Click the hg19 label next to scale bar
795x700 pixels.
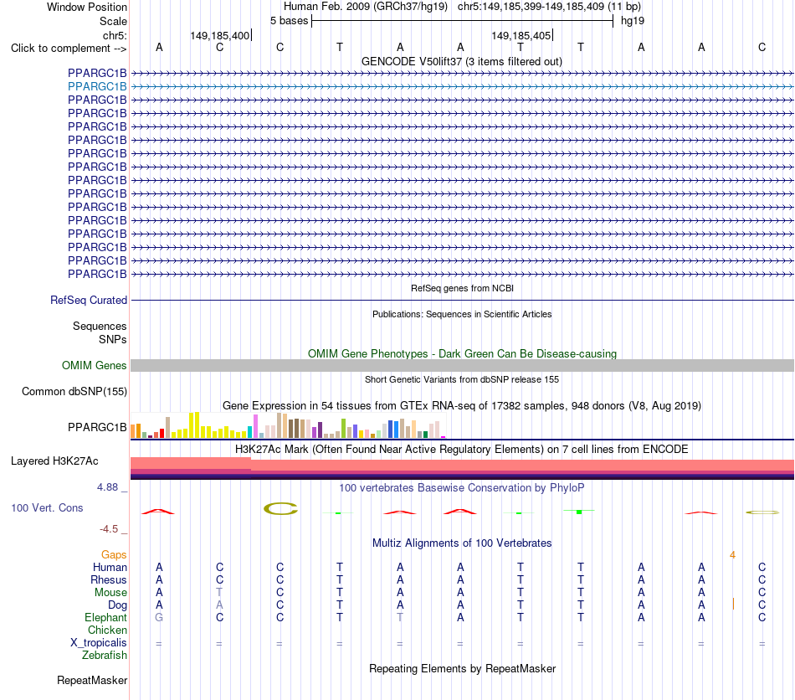coord(633,21)
